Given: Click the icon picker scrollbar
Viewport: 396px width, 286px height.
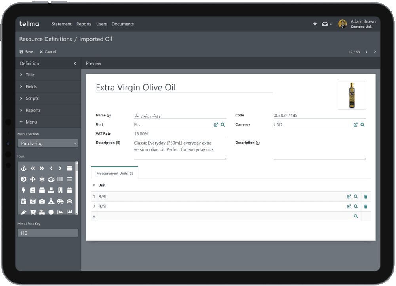Looking at the screenshot, I should click(77, 188).
